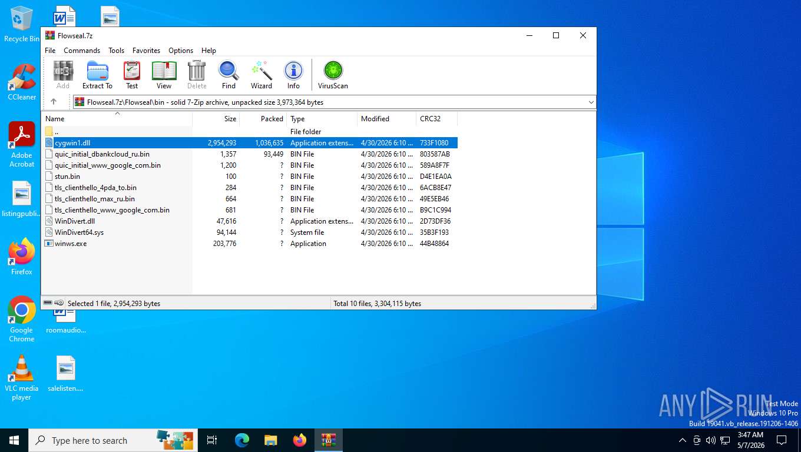The height and width of the screenshot is (452, 801).
Task: Open Recycle Bin on desktop
Action: (22, 25)
